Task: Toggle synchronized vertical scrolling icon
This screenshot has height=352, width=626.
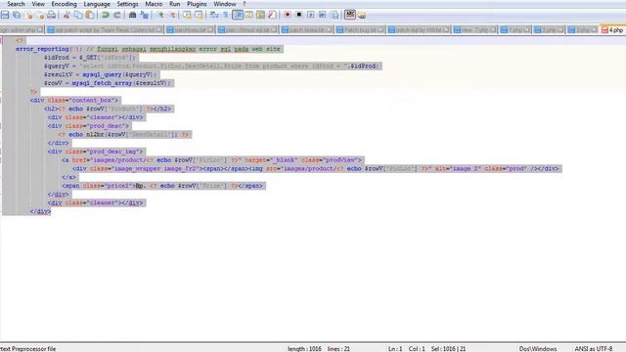Action: pyautogui.click(x=187, y=16)
